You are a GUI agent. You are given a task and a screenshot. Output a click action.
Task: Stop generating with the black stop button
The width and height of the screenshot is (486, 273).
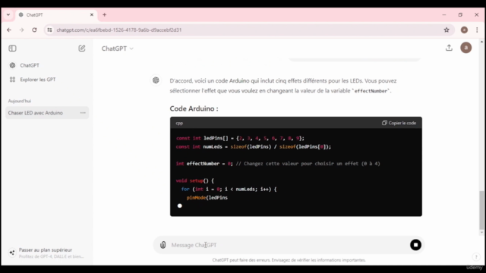[415, 245]
